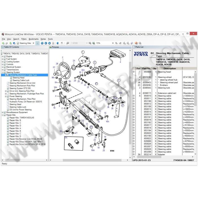This screenshot has width=198, height=198.
Task: Click the Parts List horizontal scrollbar thumb
Action: (x=149, y=157)
